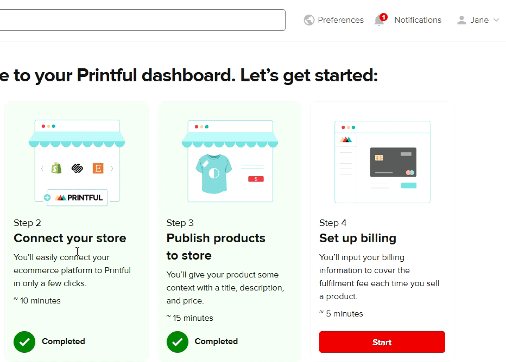Open Preferences from top bar
506x362 pixels.
340,20
